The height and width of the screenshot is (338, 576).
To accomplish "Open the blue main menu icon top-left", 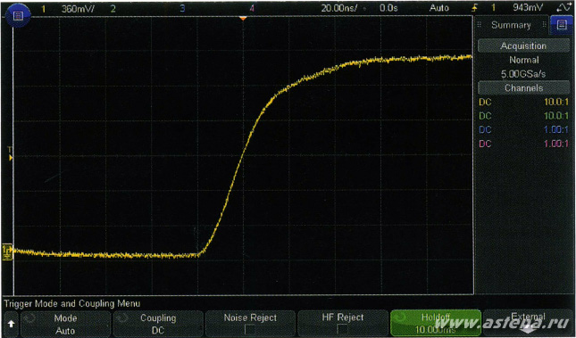I will coord(18,15).
